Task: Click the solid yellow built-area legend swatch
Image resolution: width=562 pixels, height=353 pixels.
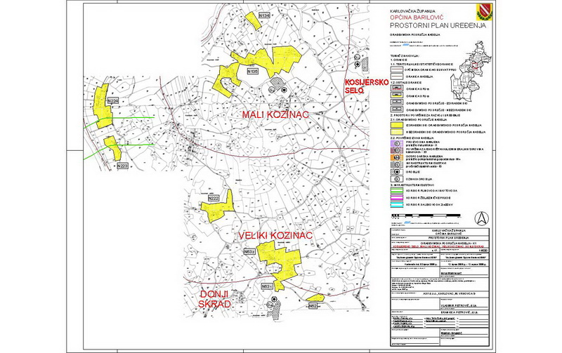Action: (396, 126)
